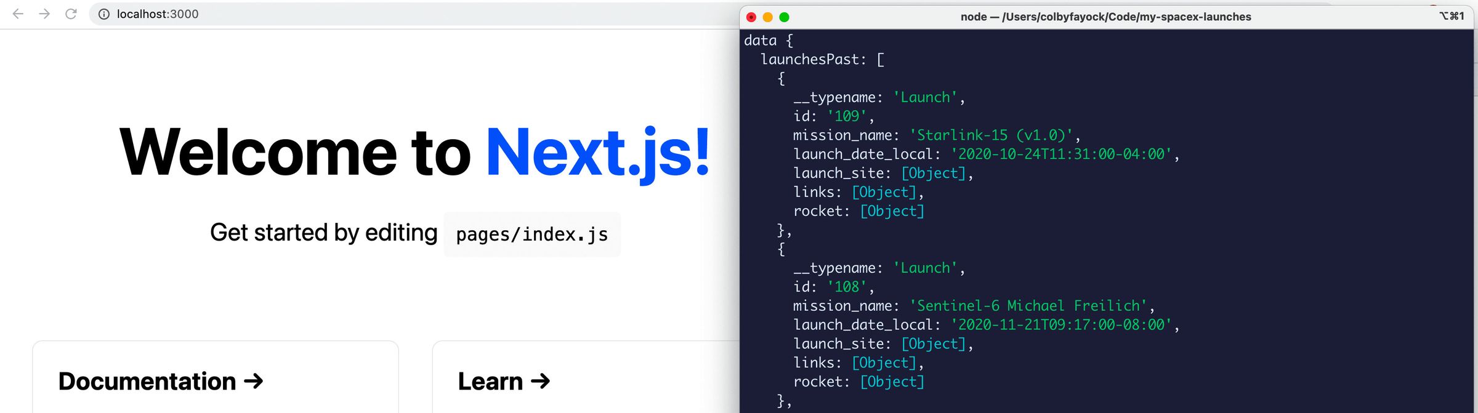
Task: Select launch date '2020-11-21T09:17:00-08:00'
Action: coord(1061,325)
